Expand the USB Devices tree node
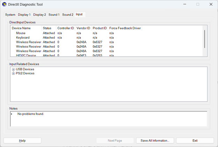The image size is (218, 147). [x=13, y=69]
